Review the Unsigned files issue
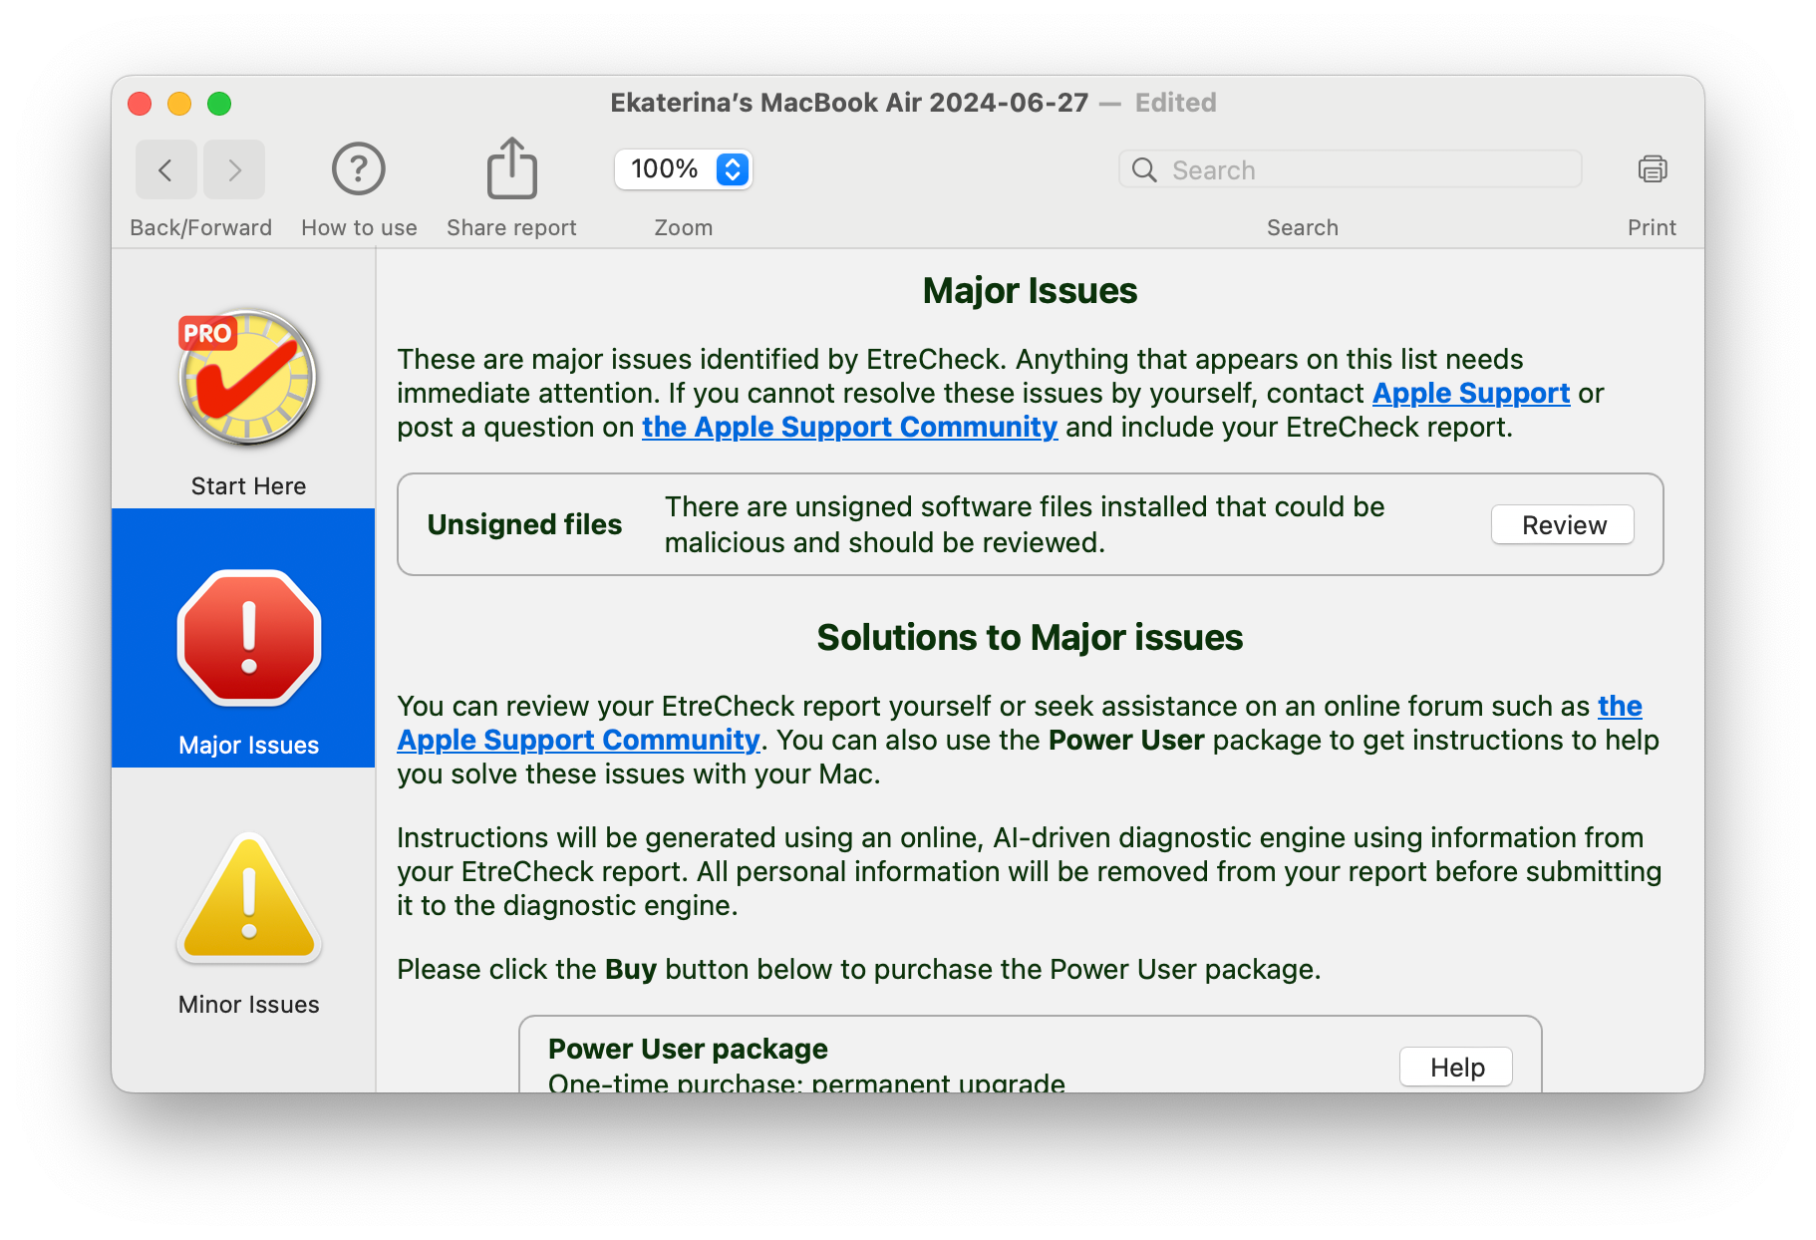 [x=1562, y=525]
